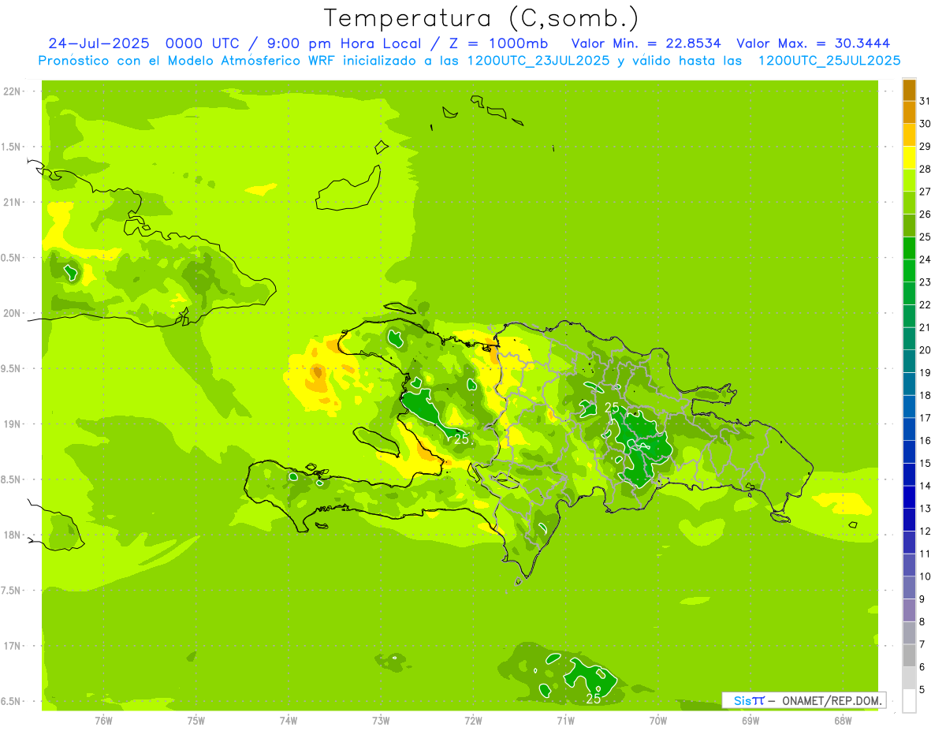The image size is (946, 731).
Task: Click the "21N" latitude label
Action: click(x=13, y=202)
